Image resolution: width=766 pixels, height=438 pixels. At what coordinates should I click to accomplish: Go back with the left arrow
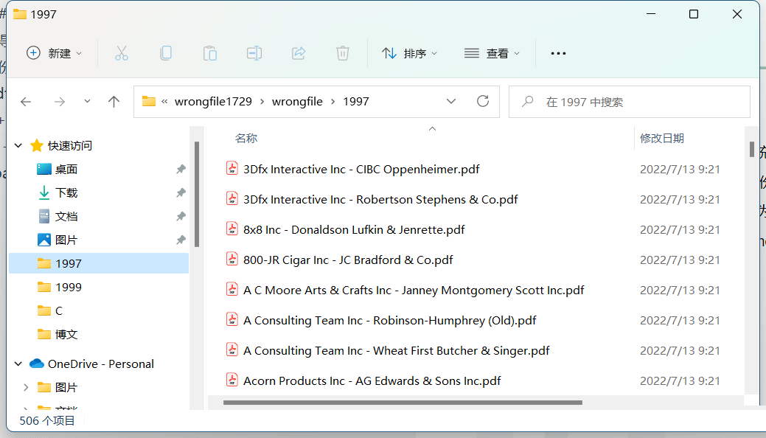[x=26, y=102]
